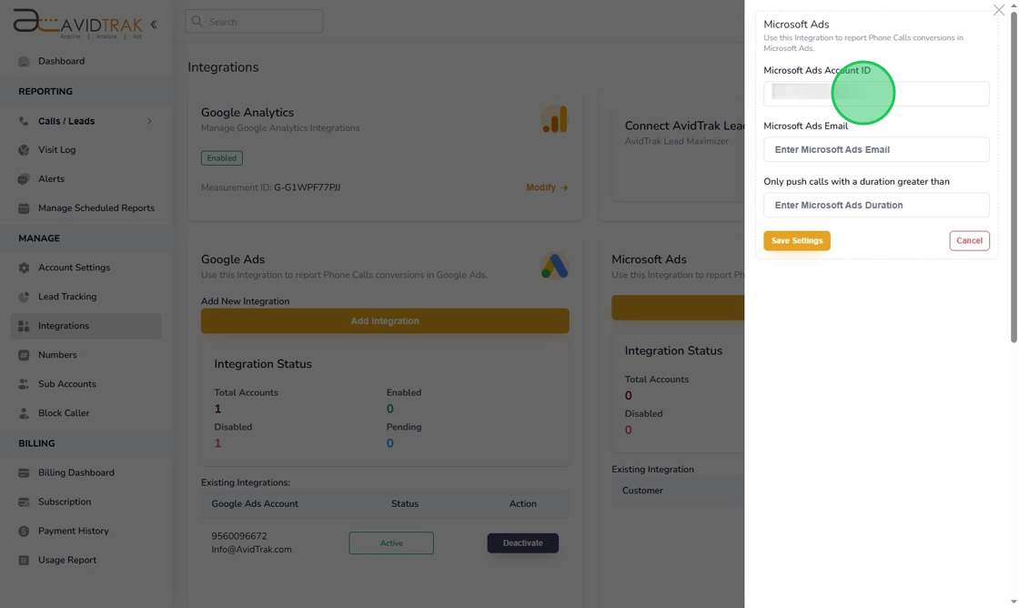Image resolution: width=1019 pixels, height=608 pixels.
Task: Click the Block Caller person icon
Action: 24,413
